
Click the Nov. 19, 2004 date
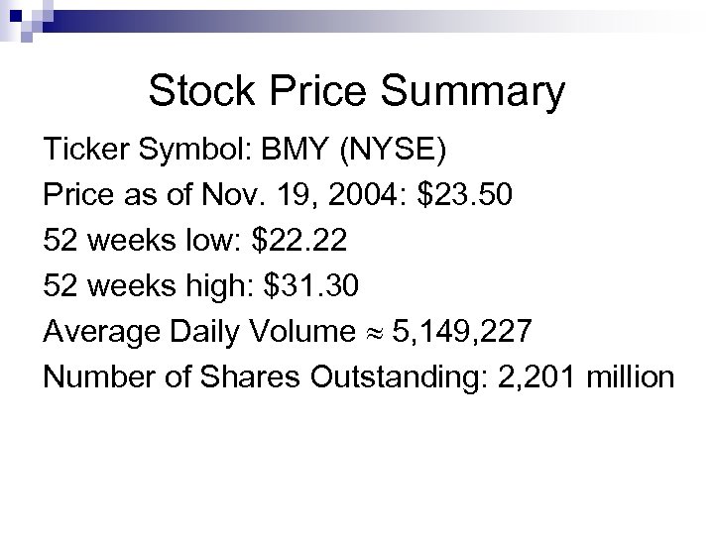(x=325, y=195)
